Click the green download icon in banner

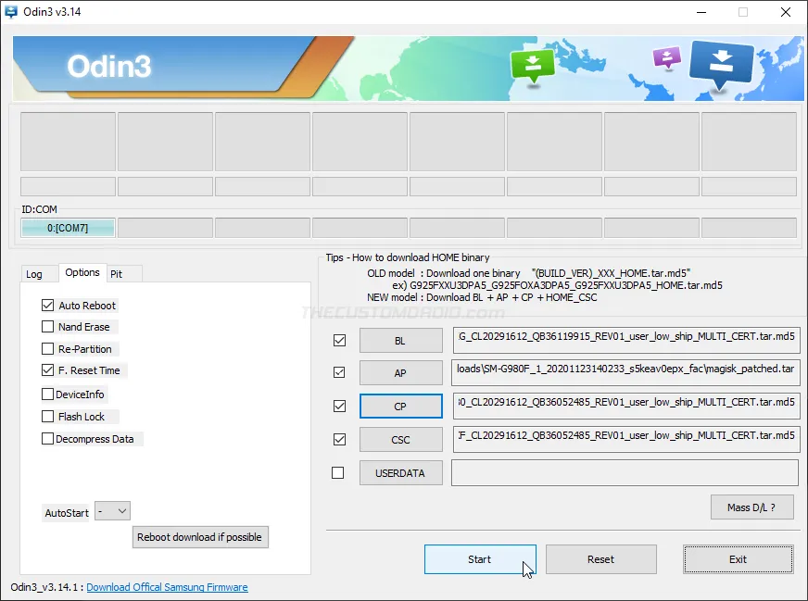click(x=532, y=66)
